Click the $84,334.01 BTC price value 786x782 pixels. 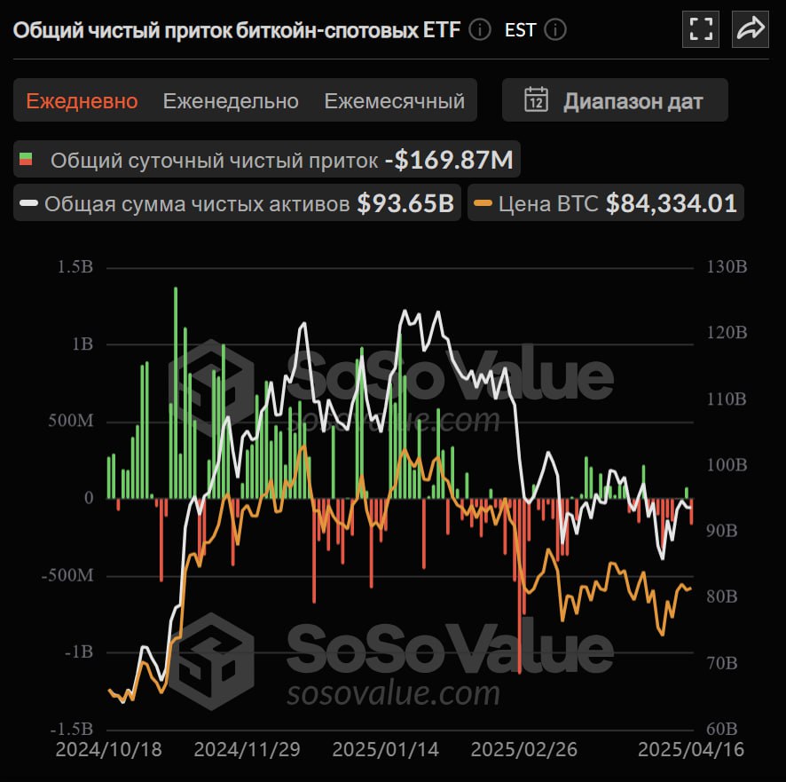(x=672, y=203)
